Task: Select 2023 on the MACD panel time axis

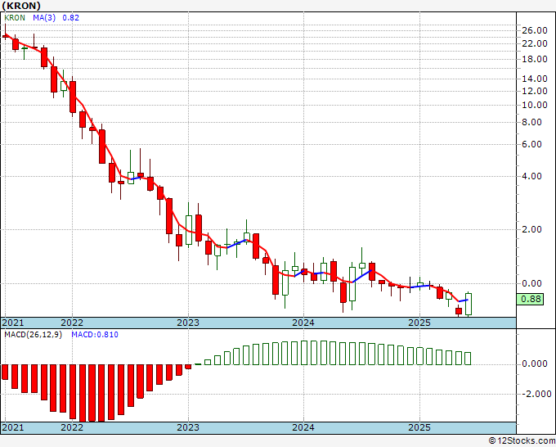Action: [x=188, y=427]
